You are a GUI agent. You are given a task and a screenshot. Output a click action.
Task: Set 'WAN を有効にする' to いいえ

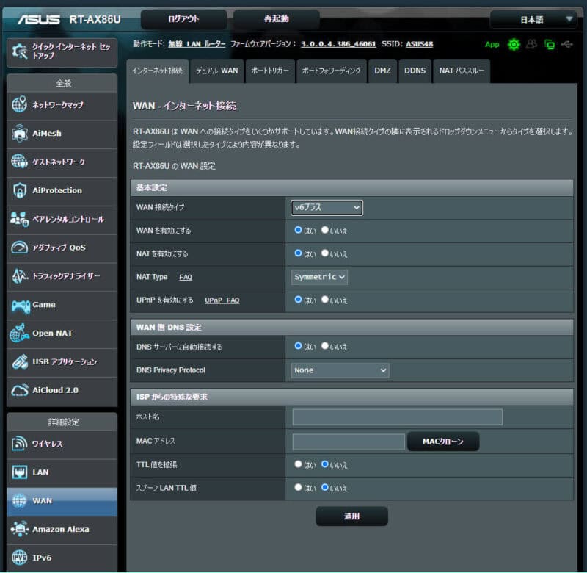(x=325, y=230)
